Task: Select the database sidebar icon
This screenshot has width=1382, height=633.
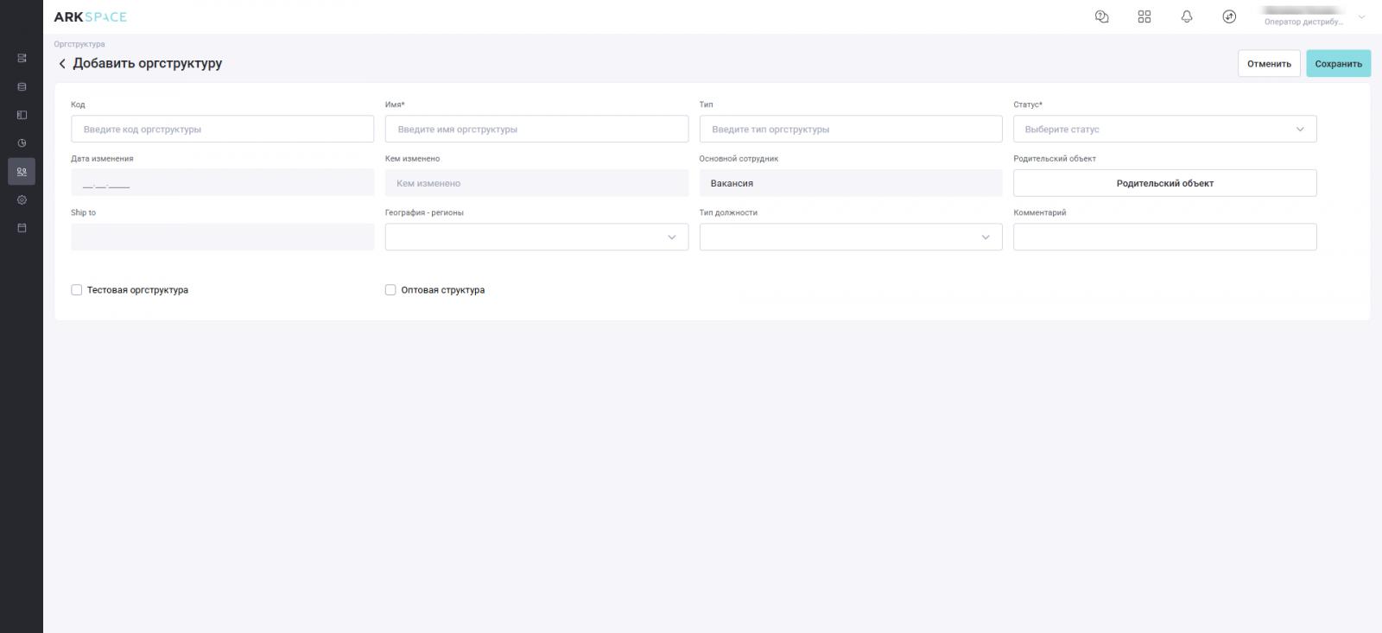Action: (22, 86)
